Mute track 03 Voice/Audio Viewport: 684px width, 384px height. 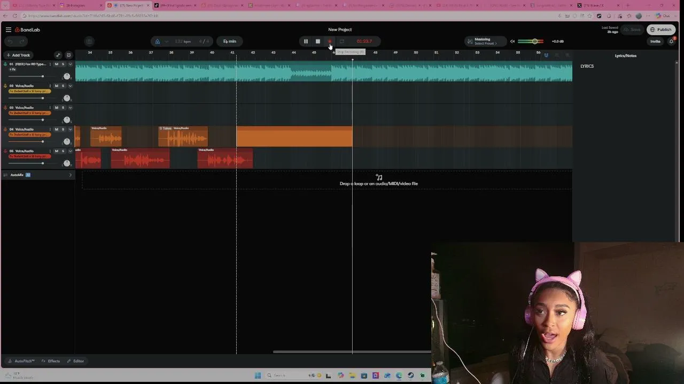[56, 108]
